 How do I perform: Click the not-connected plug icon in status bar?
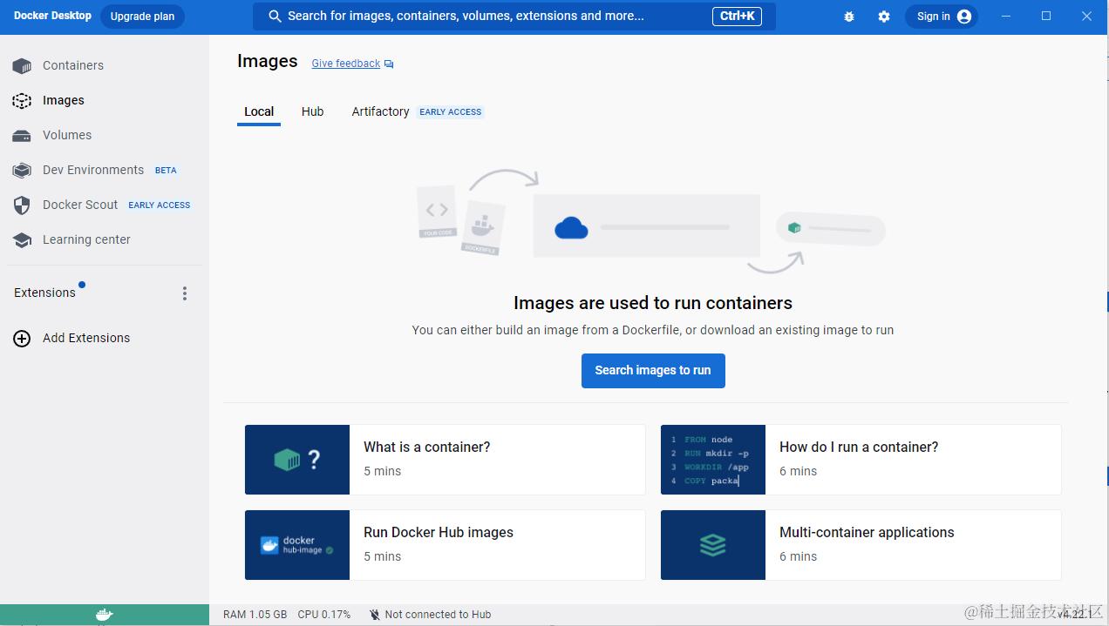[374, 615]
